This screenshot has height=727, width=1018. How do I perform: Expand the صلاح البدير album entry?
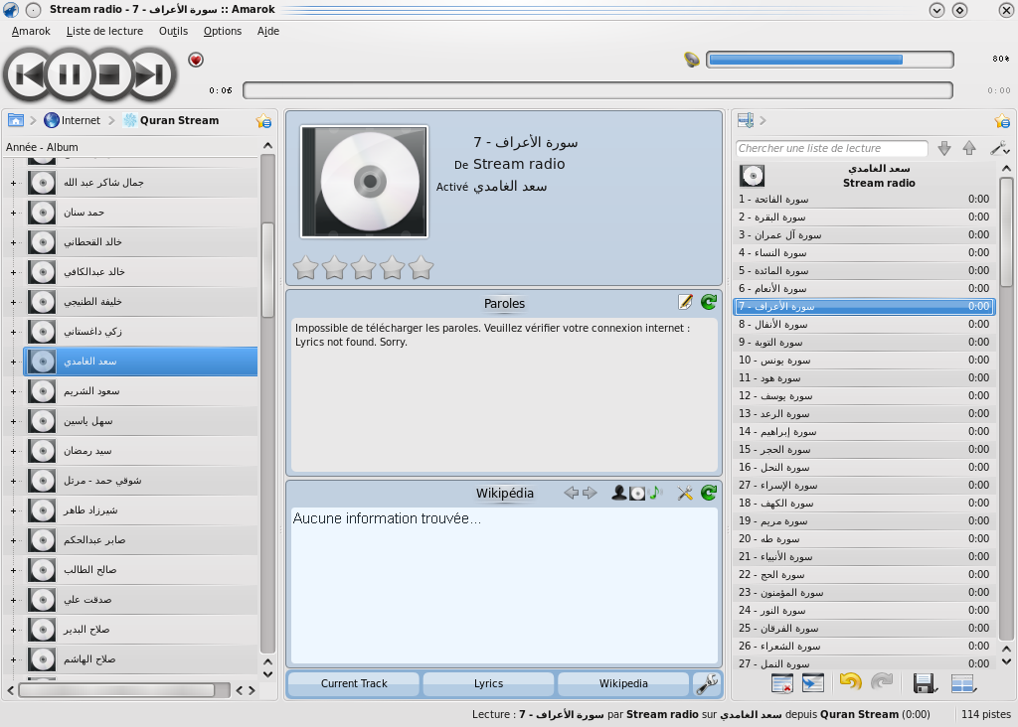(13, 631)
